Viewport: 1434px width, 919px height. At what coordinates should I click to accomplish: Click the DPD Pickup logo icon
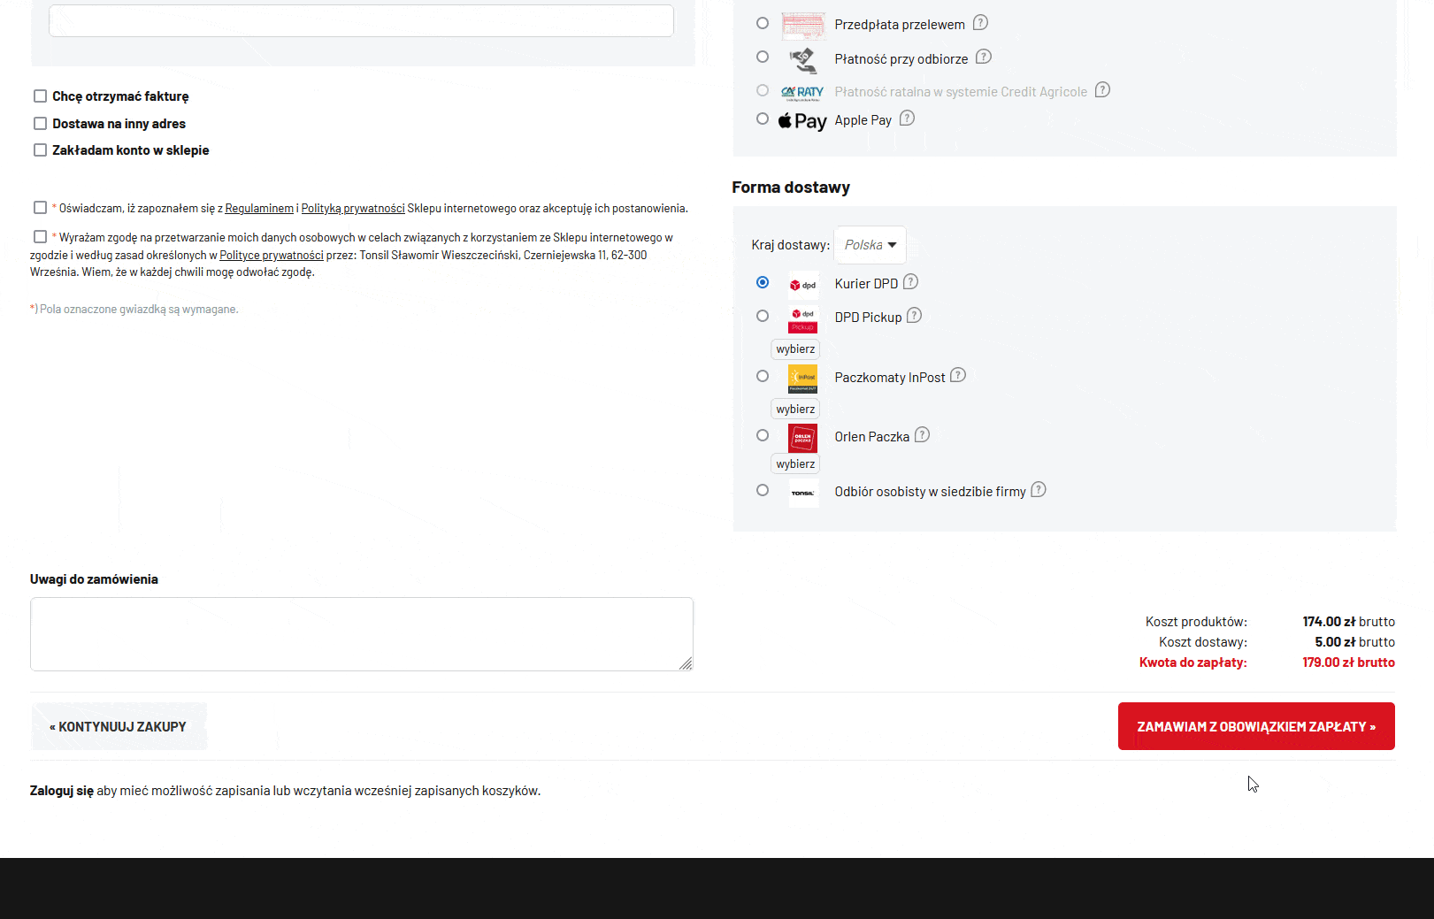tap(802, 318)
